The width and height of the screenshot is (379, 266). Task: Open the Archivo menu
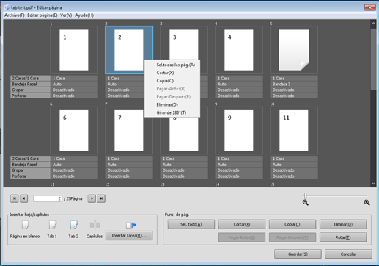tap(15, 15)
